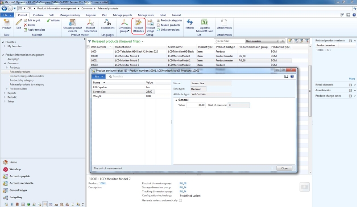The height and width of the screenshot is (207, 357).
Task: Export list to Microsoft Excel
Action: click(x=205, y=26)
